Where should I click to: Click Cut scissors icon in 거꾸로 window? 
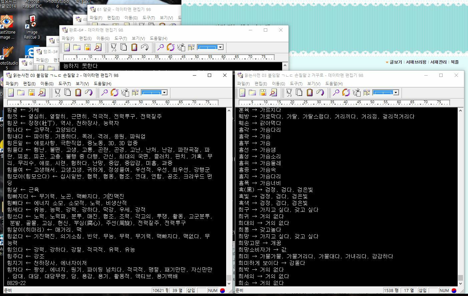click(x=289, y=93)
